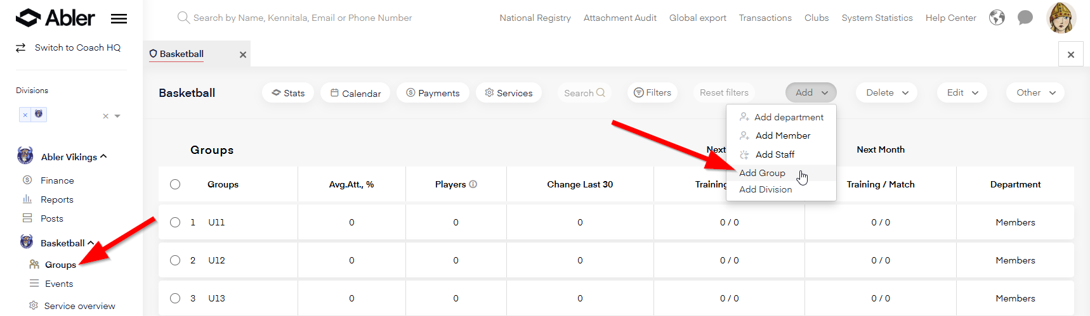Open the Delete dropdown
Screen dimensions: 1090x316
(x=886, y=92)
